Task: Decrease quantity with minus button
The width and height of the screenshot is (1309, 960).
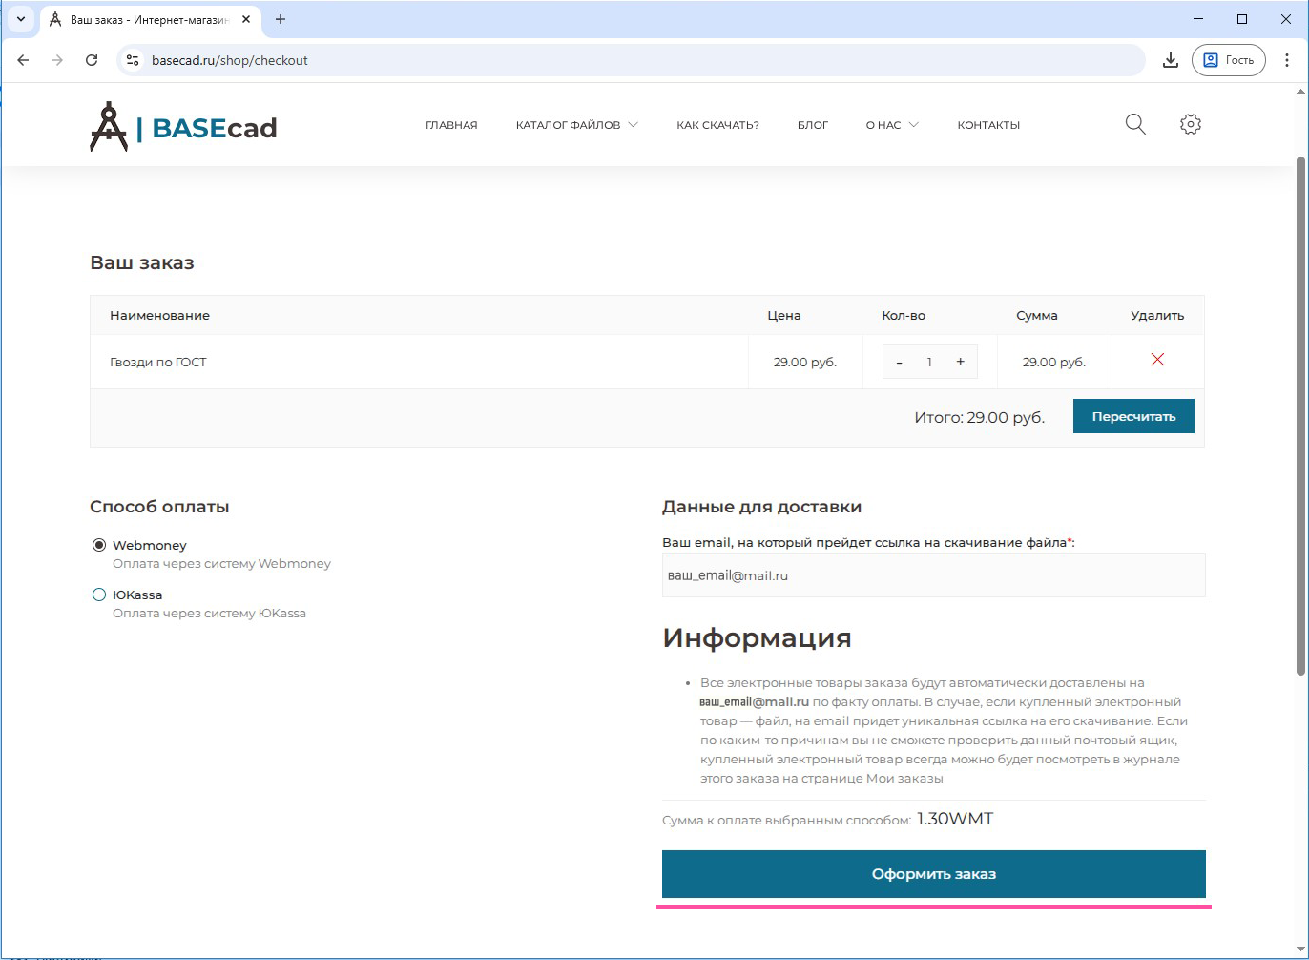Action: (x=899, y=362)
